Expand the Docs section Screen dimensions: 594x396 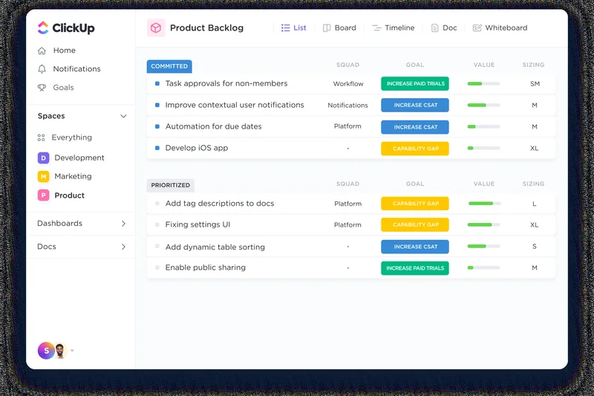point(123,247)
